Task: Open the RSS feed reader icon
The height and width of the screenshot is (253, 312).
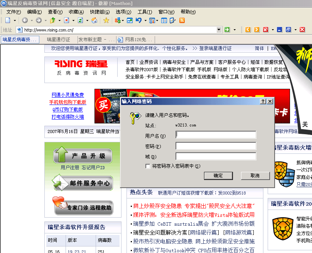Action: pyautogui.click(x=182, y=20)
